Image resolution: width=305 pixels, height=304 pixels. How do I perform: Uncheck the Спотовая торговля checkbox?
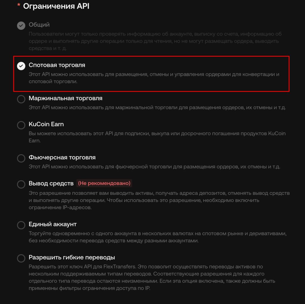[x=21, y=66]
